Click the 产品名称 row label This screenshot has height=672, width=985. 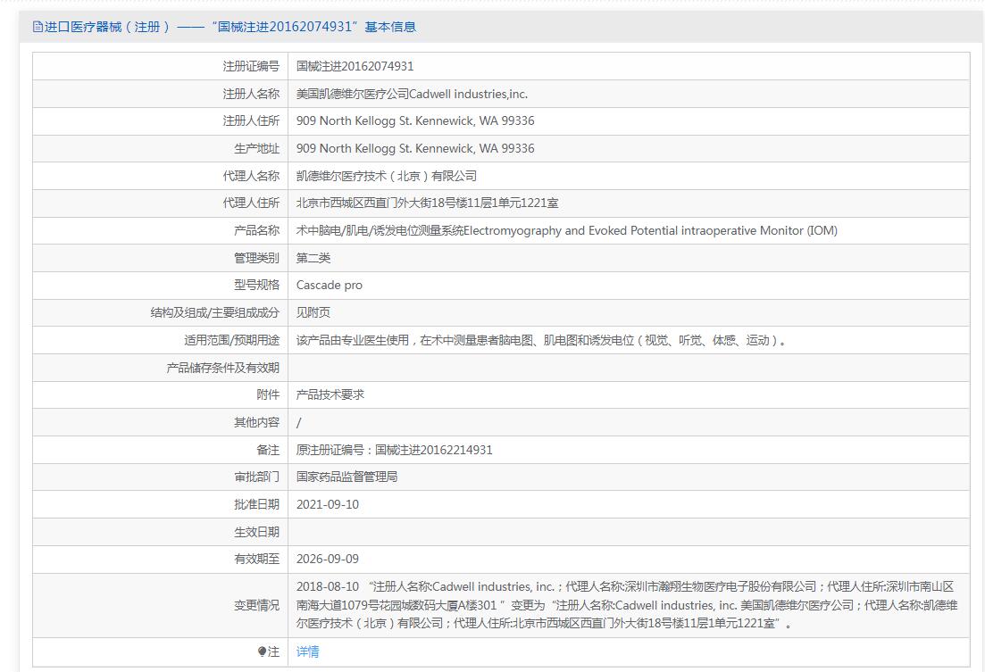(257, 230)
